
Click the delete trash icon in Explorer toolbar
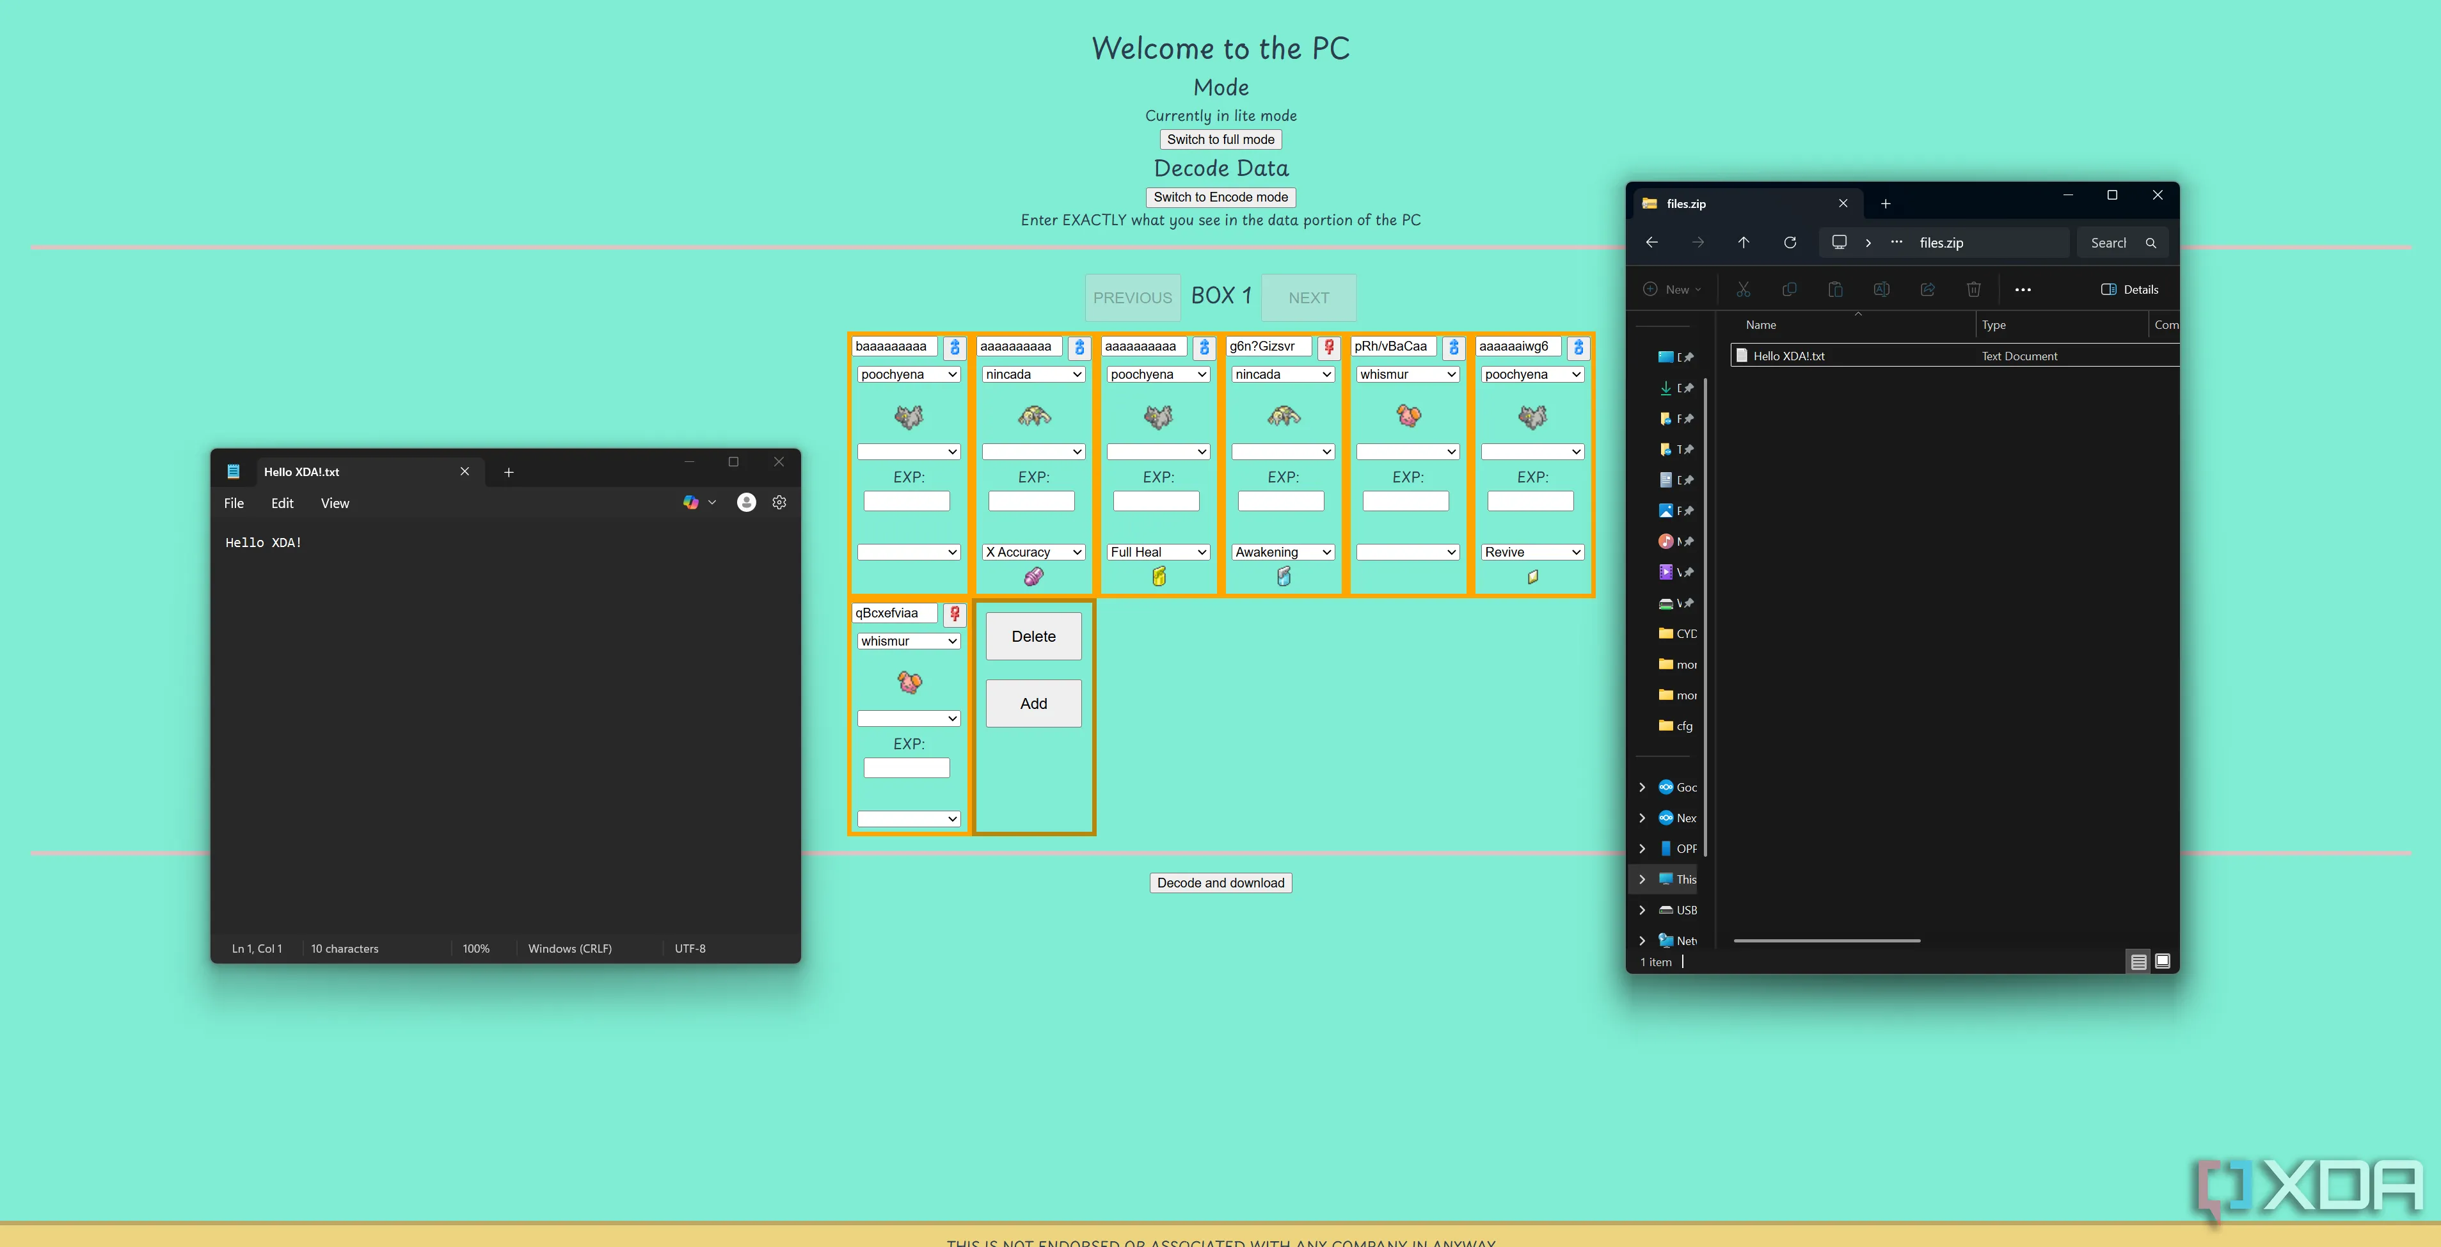pyautogui.click(x=1973, y=289)
